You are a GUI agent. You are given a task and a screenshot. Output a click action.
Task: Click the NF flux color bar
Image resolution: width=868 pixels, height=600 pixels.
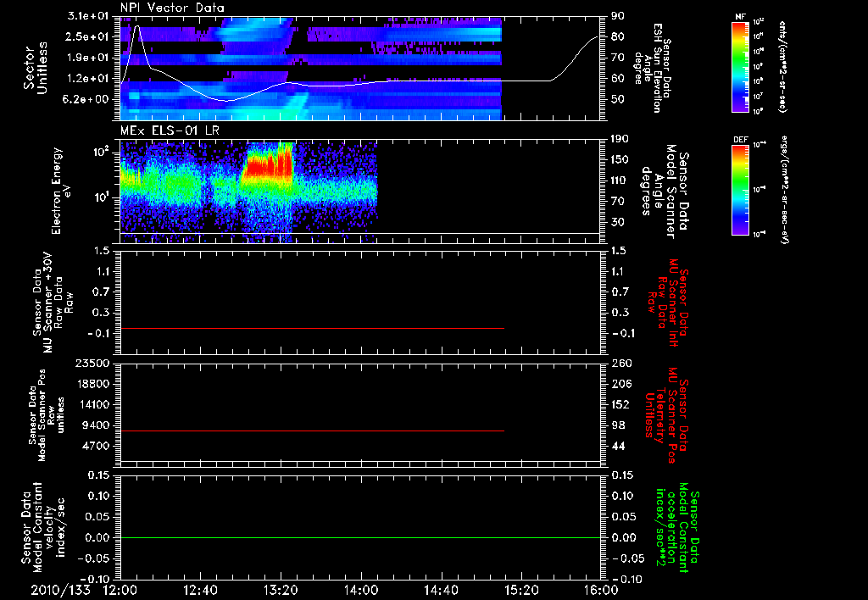[x=741, y=67]
